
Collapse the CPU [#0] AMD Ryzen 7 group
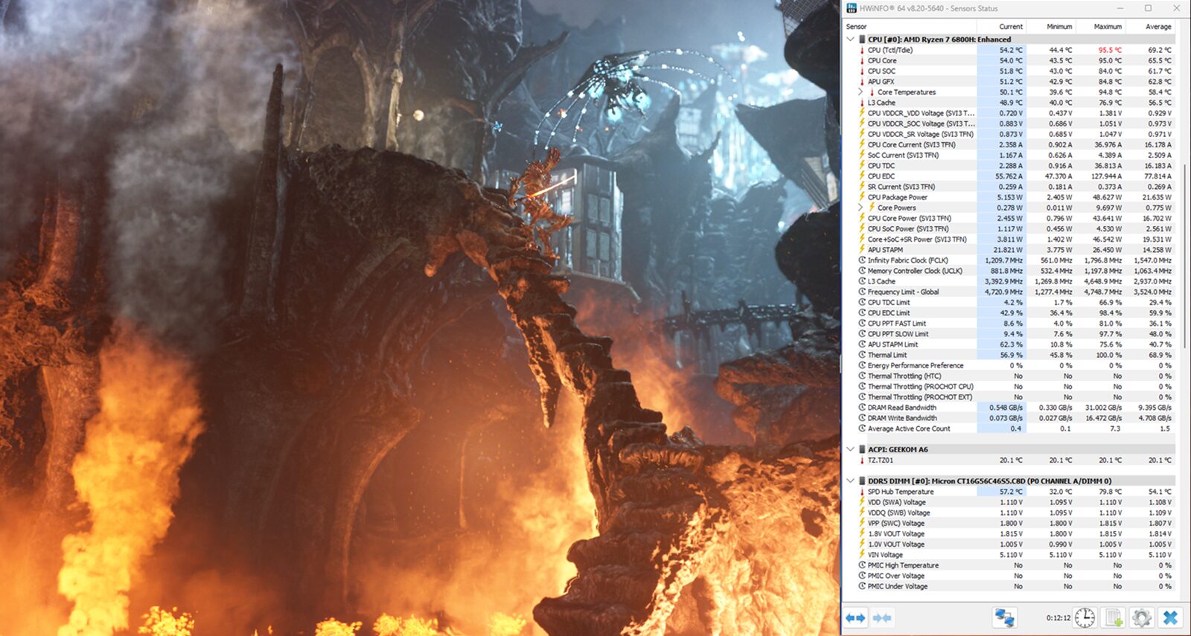point(850,39)
